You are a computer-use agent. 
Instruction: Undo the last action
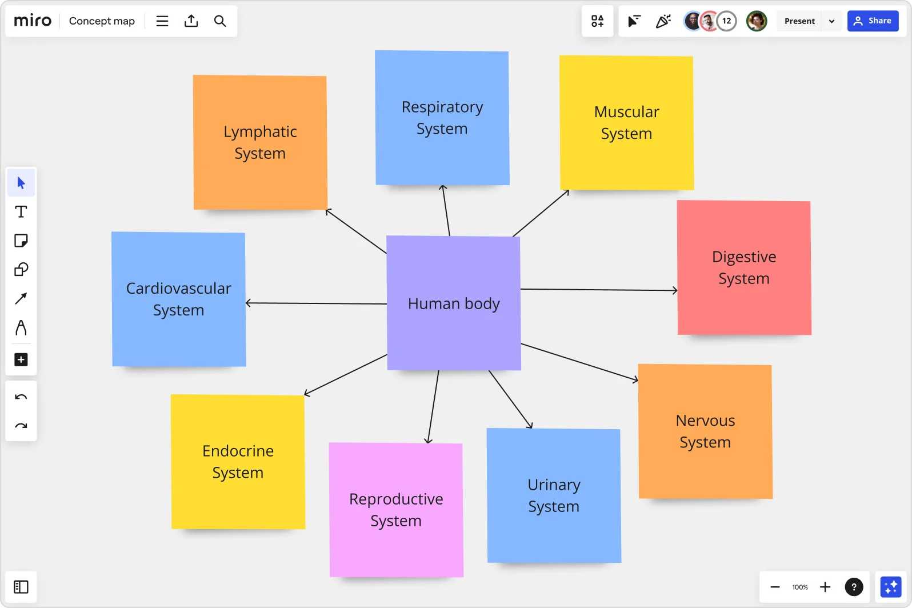[21, 397]
